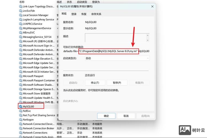Click the gear icon beside Microsoft Passport
This screenshot has height=138, width=207.
[20, 76]
